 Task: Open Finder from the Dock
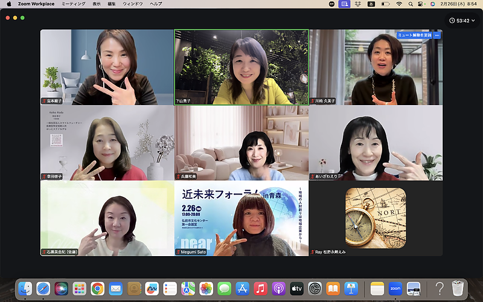pyautogui.click(x=25, y=289)
